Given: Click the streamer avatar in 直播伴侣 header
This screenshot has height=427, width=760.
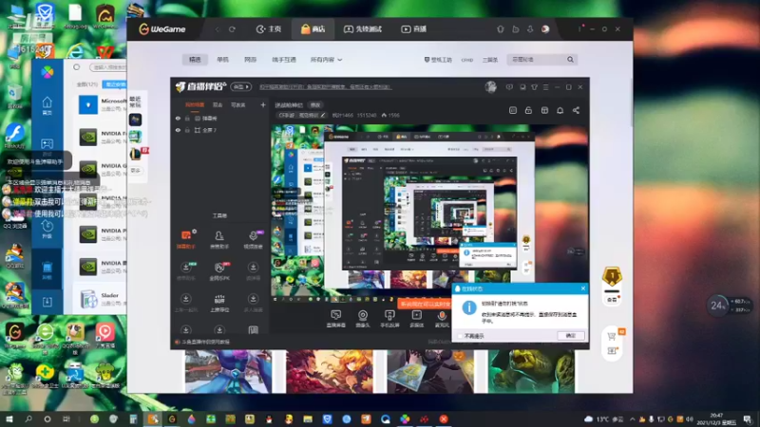Looking at the screenshot, I should [490, 87].
